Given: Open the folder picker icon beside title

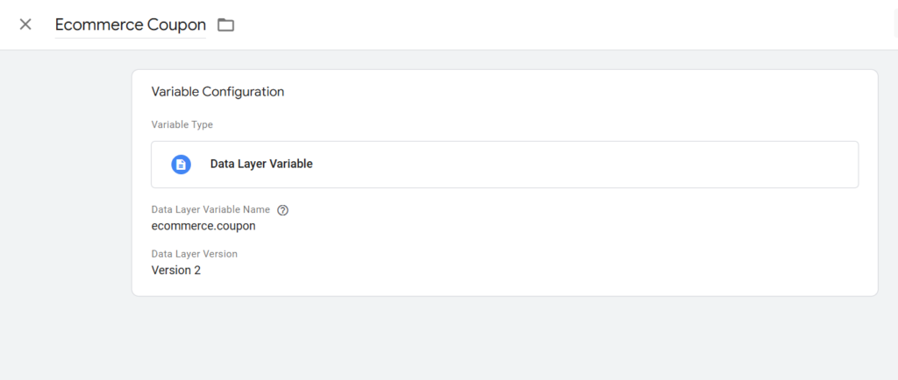Looking at the screenshot, I should pos(225,25).
